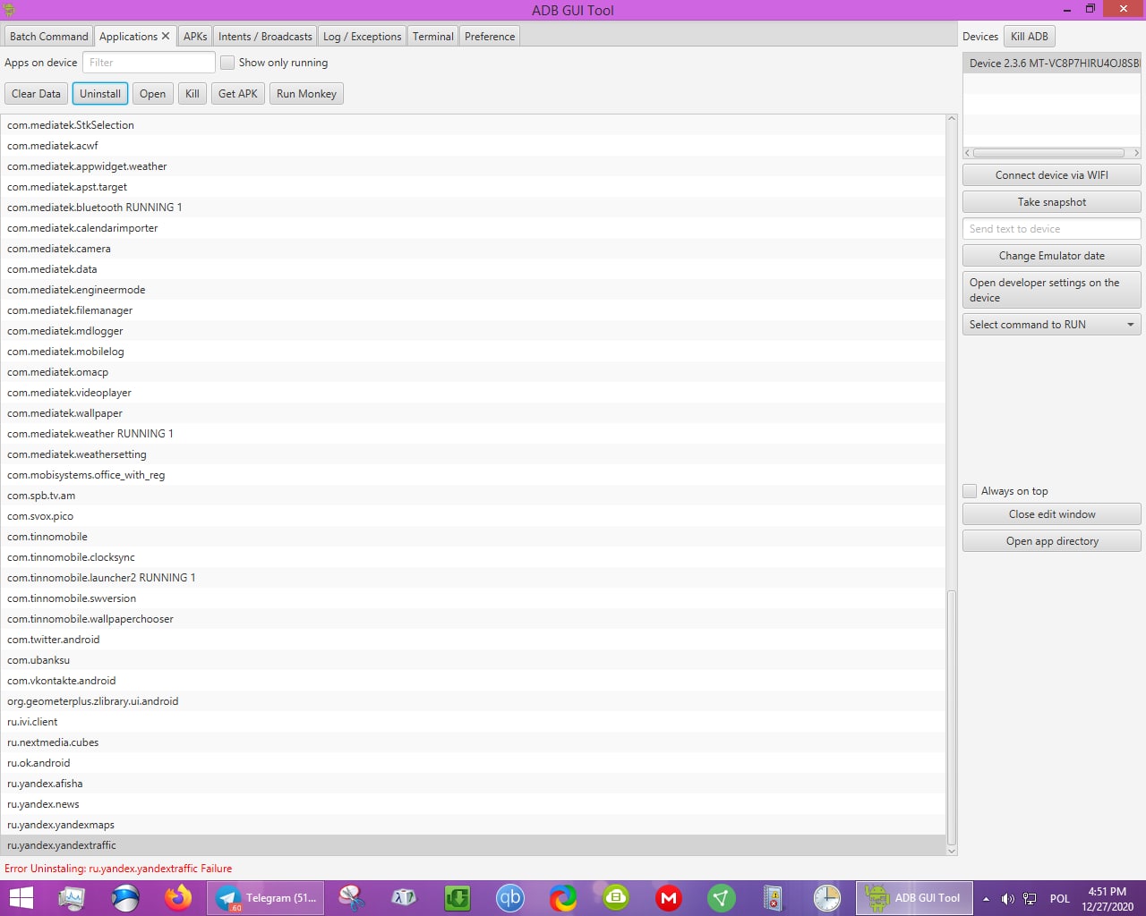The width and height of the screenshot is (1146, 916).
Task: Click the Kill ADB button
Action: click(x=1030, y=37)
